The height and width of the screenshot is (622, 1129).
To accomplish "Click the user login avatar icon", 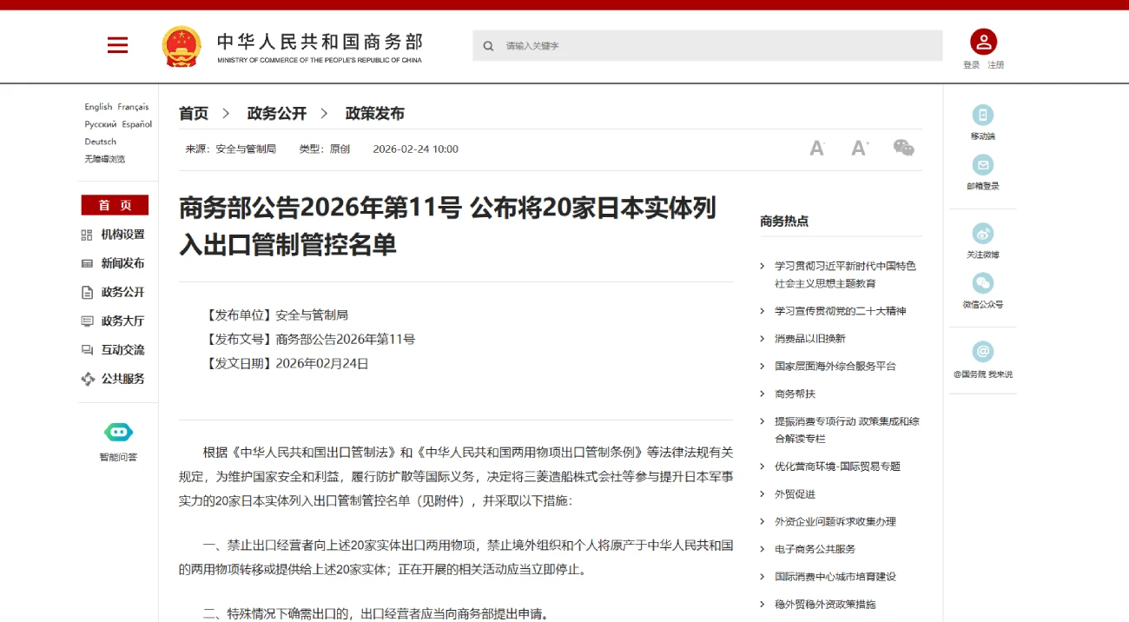I will (983, 42).
